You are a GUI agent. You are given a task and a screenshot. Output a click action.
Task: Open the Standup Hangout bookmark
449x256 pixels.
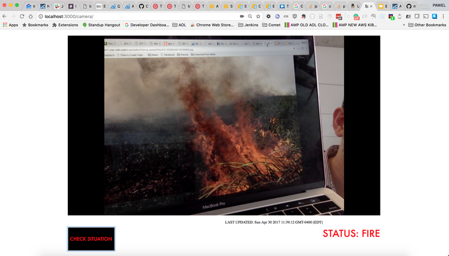(x=102, y=25)
